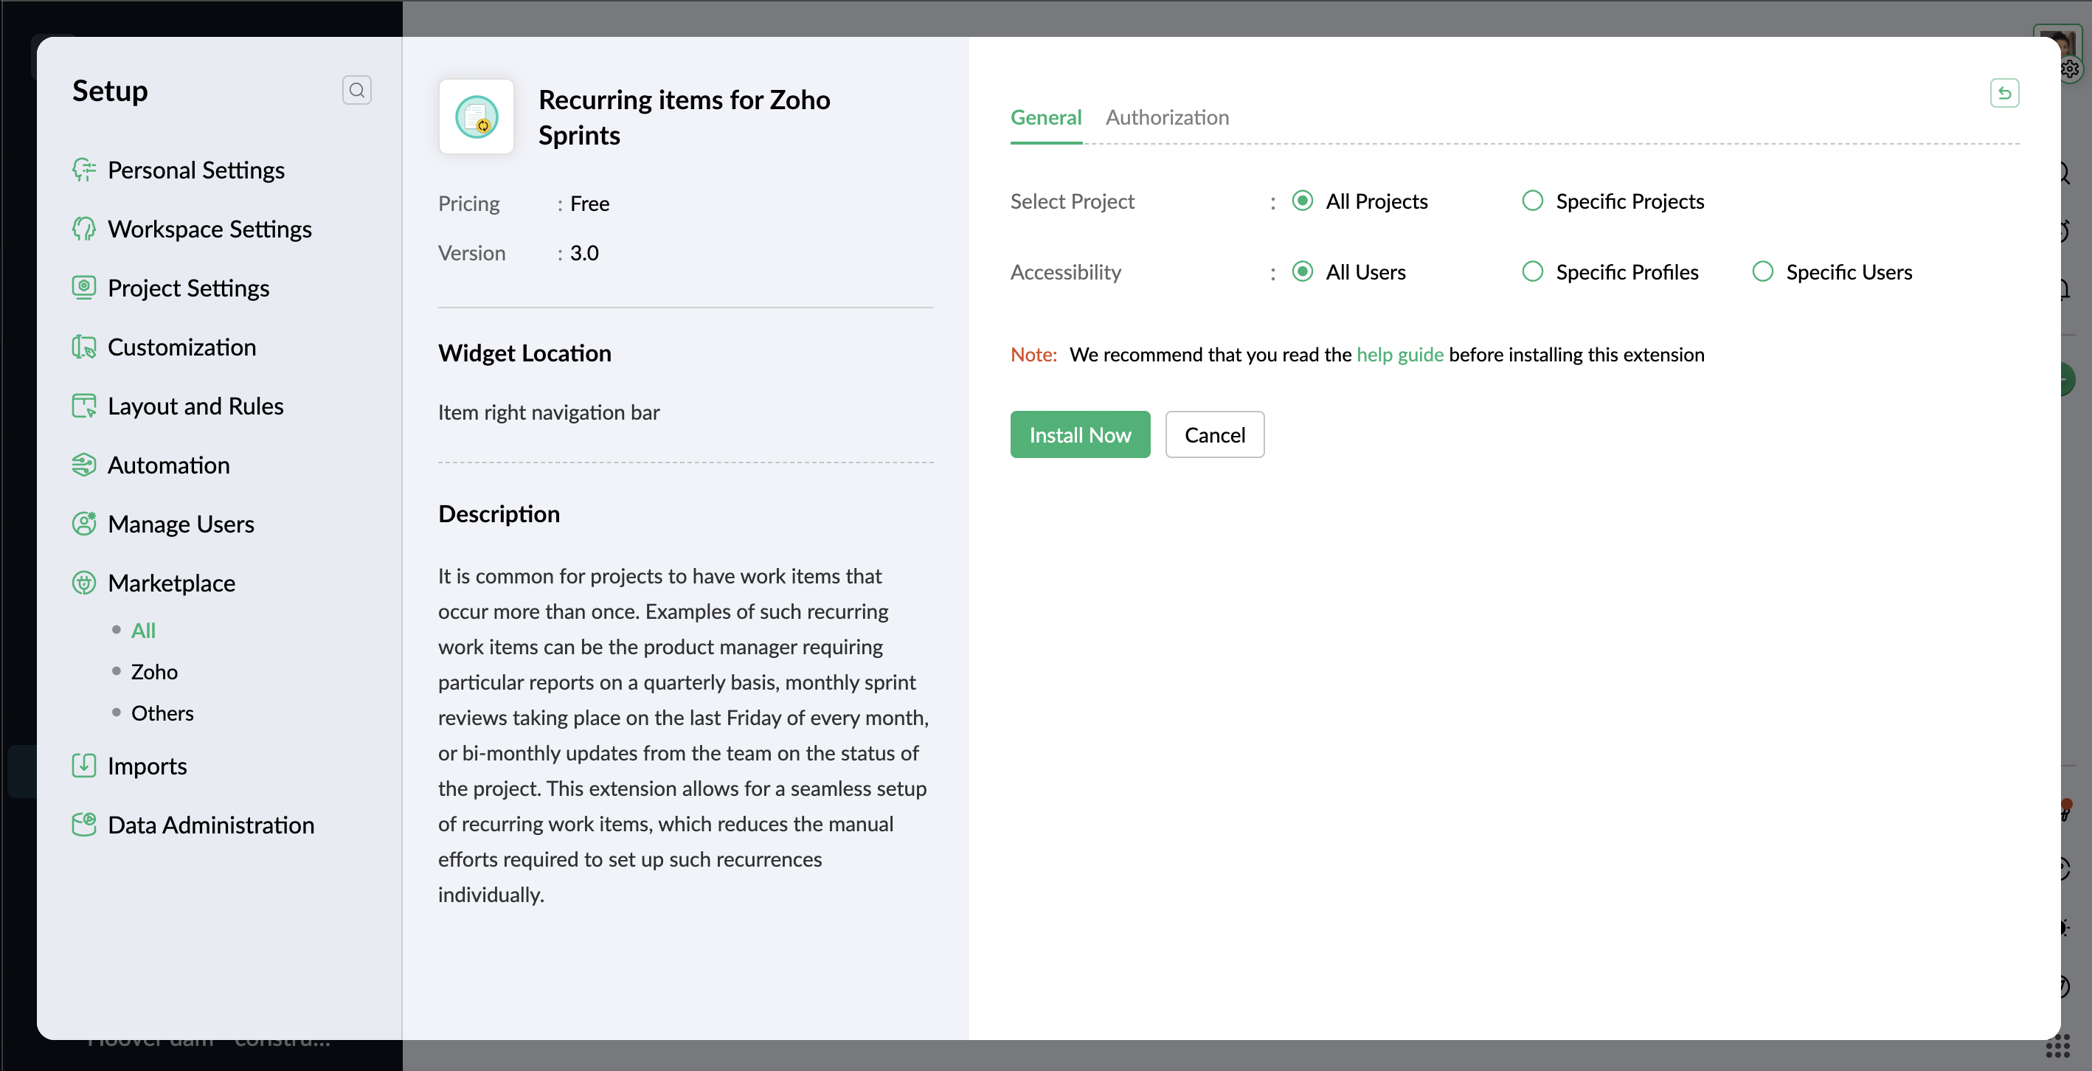This screenshot has width=2092, height=1071.
Task: Open the apps grid icon at bottom right
Action: [2057, 1046]
